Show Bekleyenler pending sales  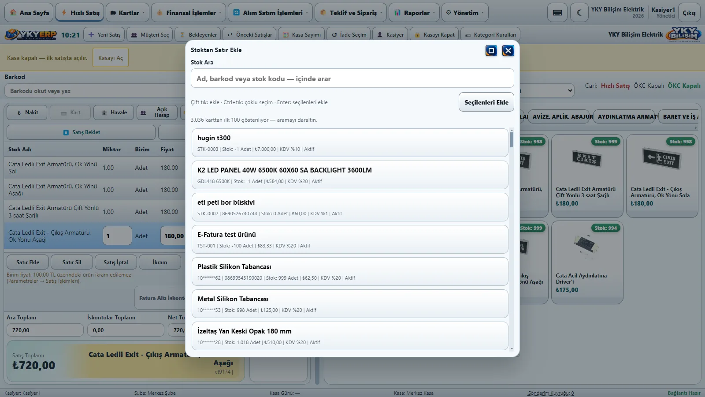pos(198,34)
